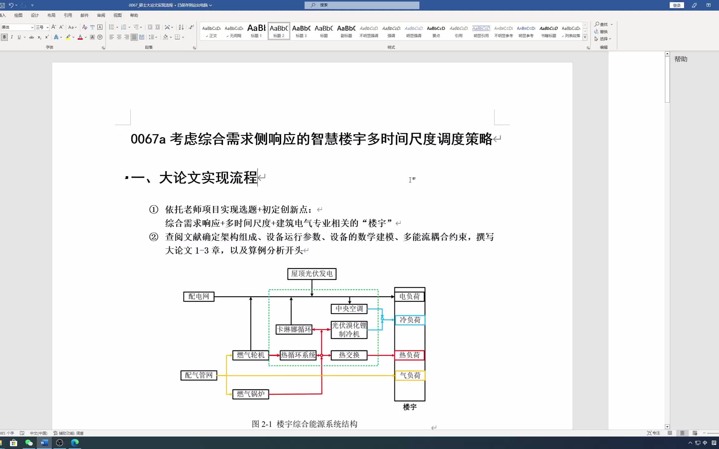
Task: Toggle bold formatting
Action: [4, 37]
